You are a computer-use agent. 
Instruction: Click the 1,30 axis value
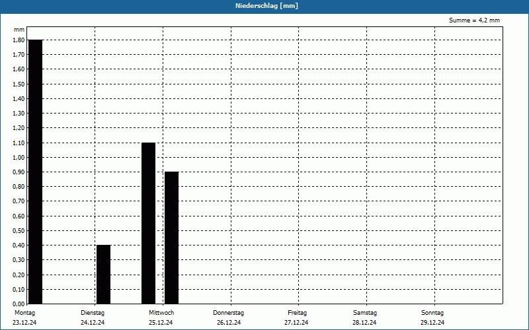[19, 113]
